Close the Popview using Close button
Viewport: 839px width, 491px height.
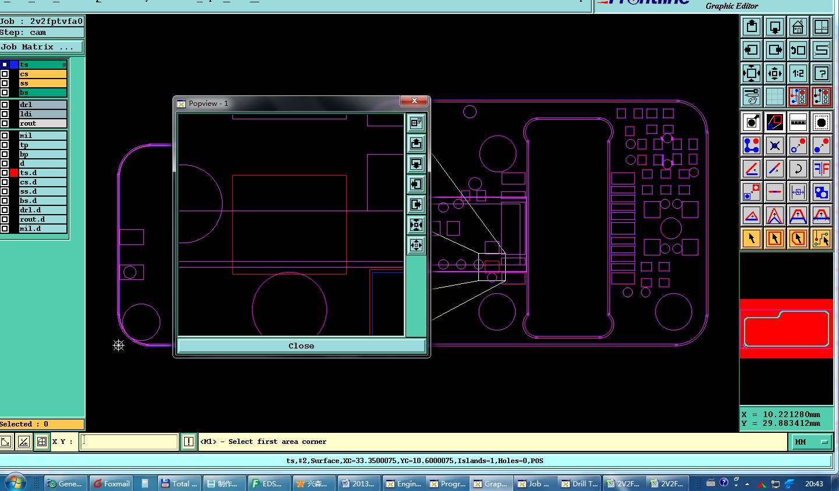pyautogui.click(x=301, y=346)
